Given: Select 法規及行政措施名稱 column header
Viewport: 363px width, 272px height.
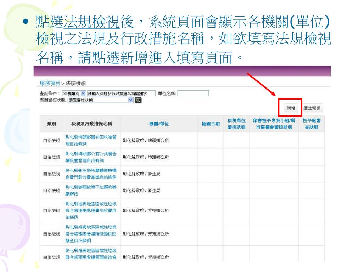Looking at the screenshot, I should pos(91,124).
